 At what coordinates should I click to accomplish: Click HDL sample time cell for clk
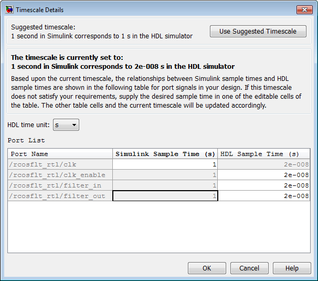coord(264,164)
